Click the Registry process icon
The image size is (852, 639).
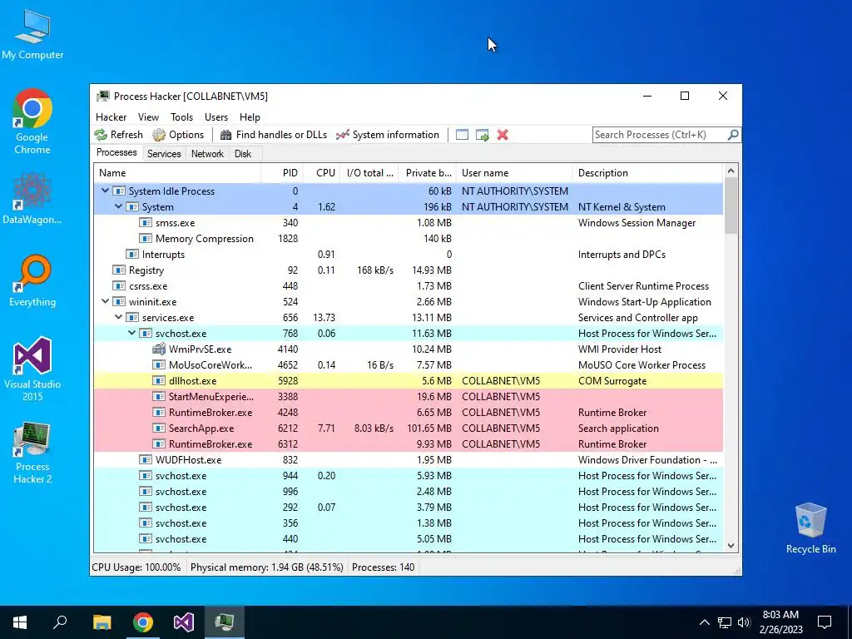point(118,270)
